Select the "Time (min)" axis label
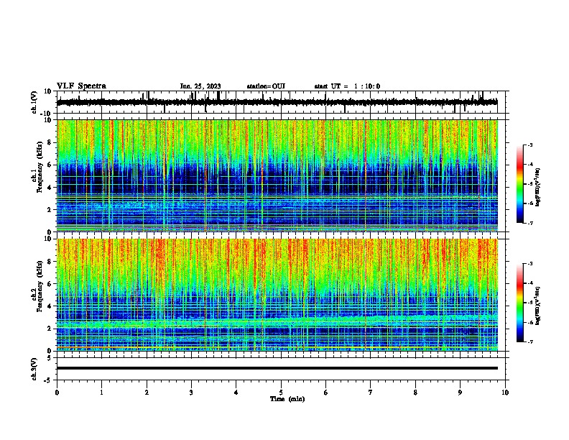Viewport: 569px width, 440px height. pyautogui.click(x=287, y=399)
